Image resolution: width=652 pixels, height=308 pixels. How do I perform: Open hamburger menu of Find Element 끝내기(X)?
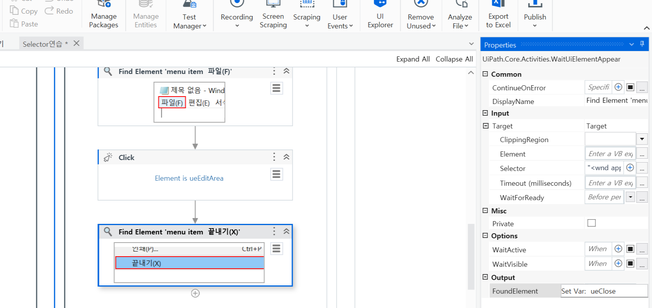point(276,248)
